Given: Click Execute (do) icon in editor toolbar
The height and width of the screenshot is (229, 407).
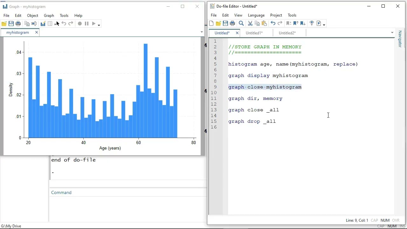Looking at the screenshot, I should pyautogui.click(x=319, y=23).
